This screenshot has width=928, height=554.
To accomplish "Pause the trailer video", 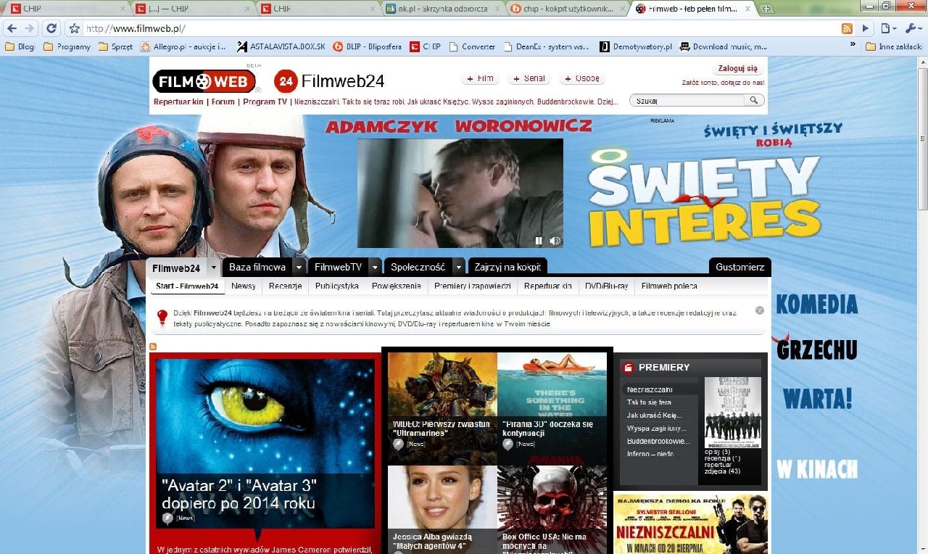I will point(539,241).
